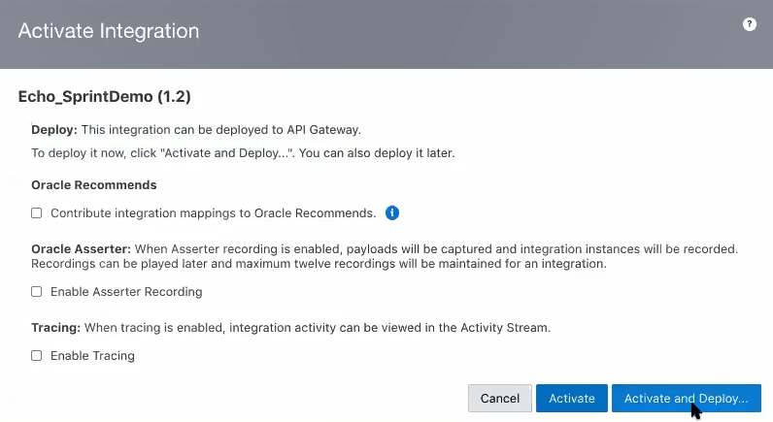This screenshot has height=422, width=773.
Task: Choose Activate and Deploy... button
Action: coord(686,399)
